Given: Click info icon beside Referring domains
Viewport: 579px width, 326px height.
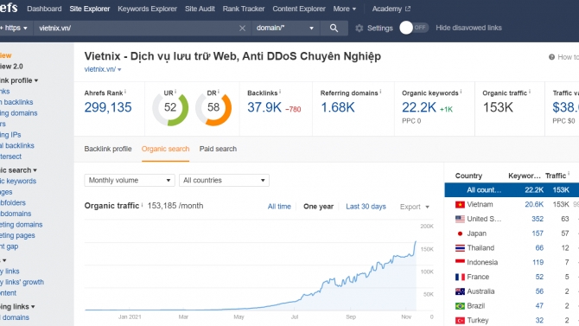Looking at the screenshot, I should point(380,92).
